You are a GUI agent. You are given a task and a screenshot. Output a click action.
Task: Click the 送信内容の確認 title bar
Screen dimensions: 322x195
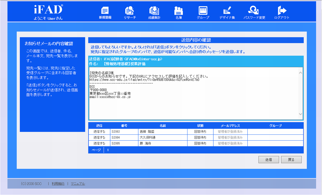196,40
